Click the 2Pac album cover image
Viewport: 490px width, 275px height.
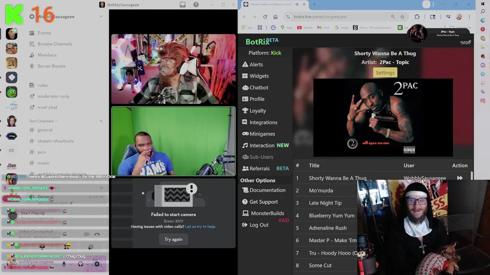click(383, 118)
